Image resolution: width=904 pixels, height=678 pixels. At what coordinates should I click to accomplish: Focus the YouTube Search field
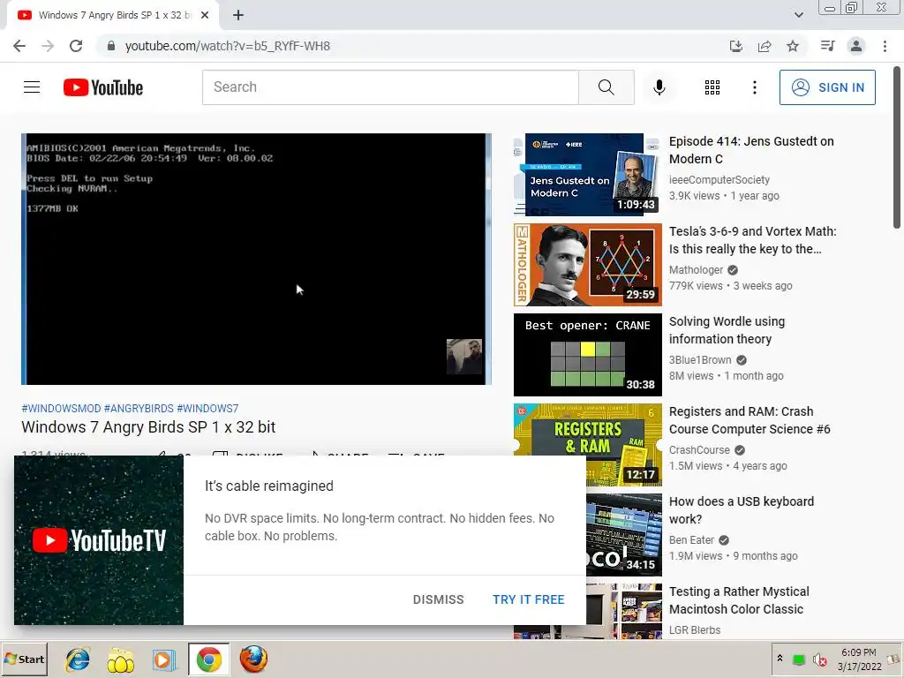tap(390, 87)
